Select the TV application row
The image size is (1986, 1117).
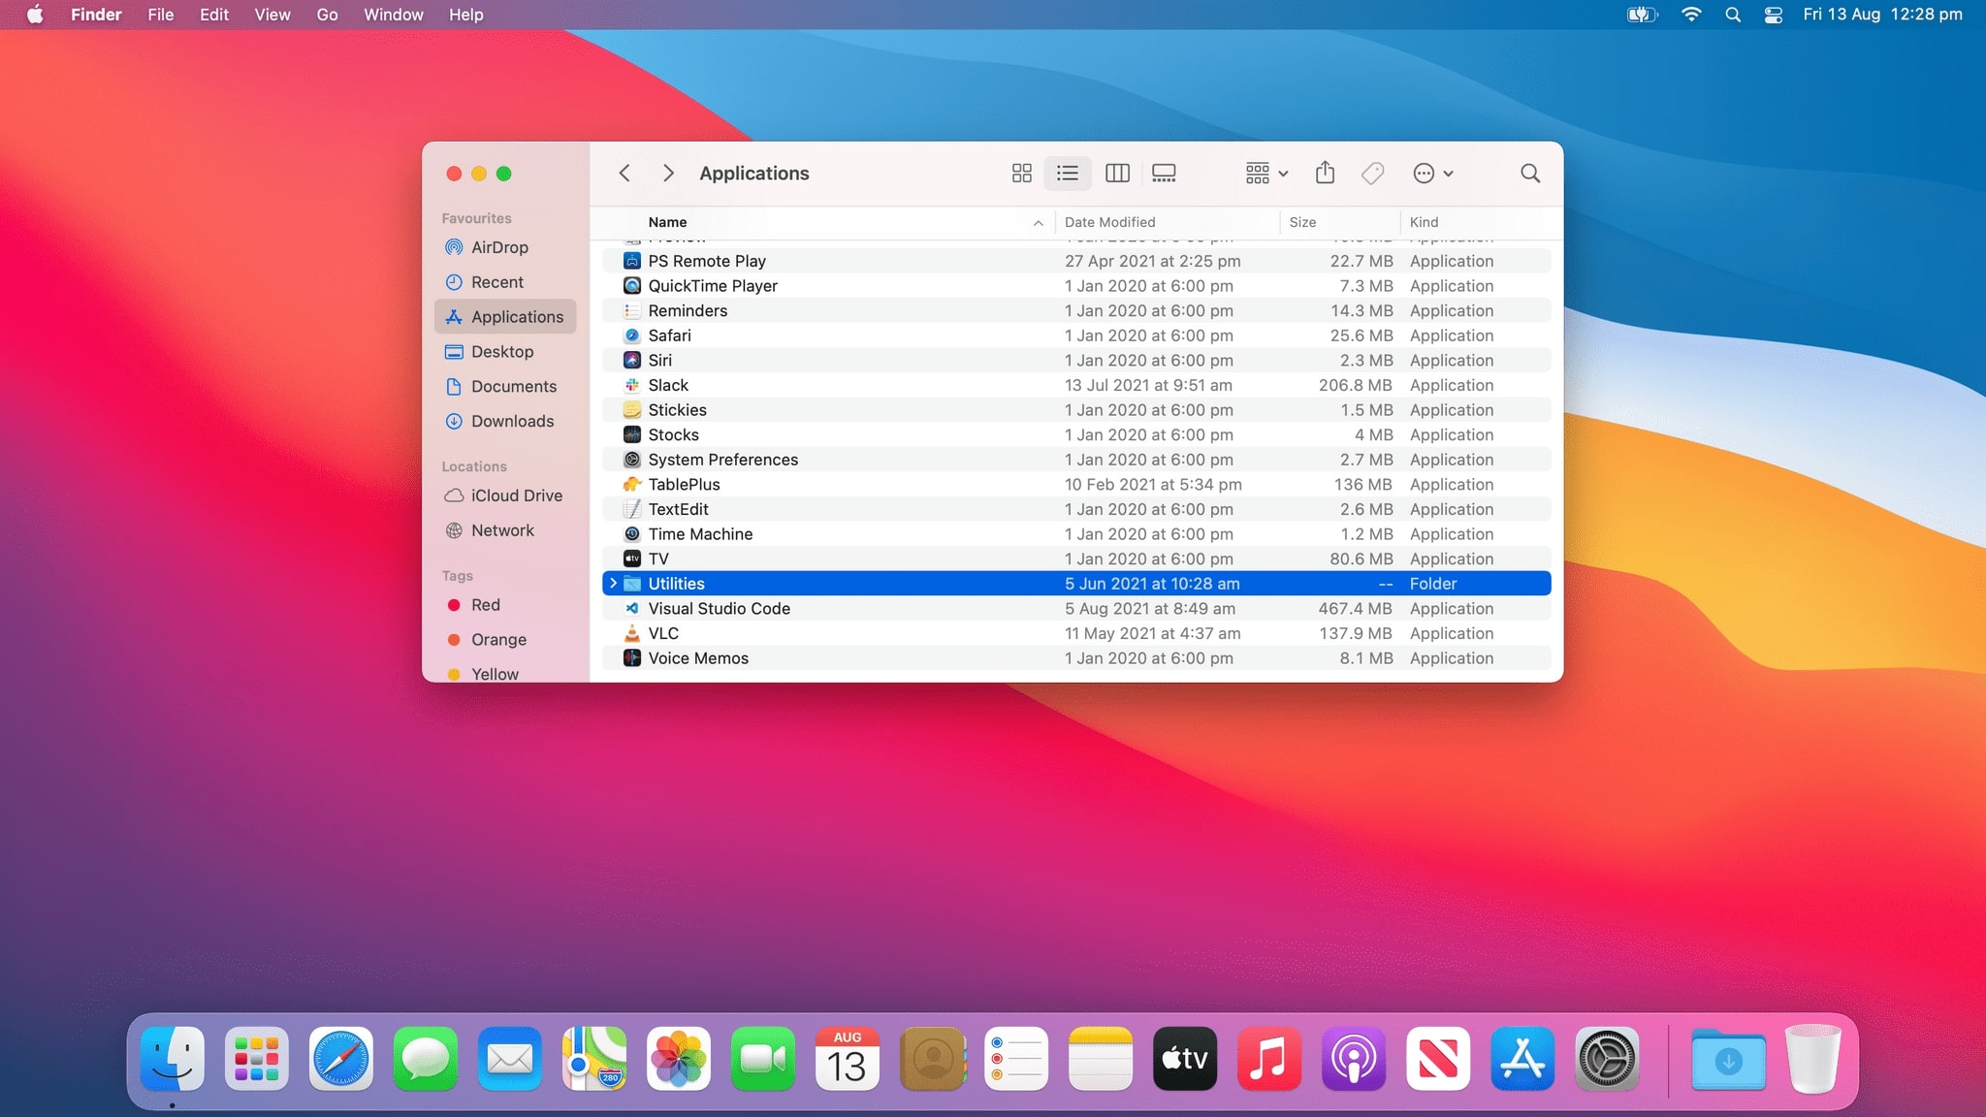[1076, 558]
